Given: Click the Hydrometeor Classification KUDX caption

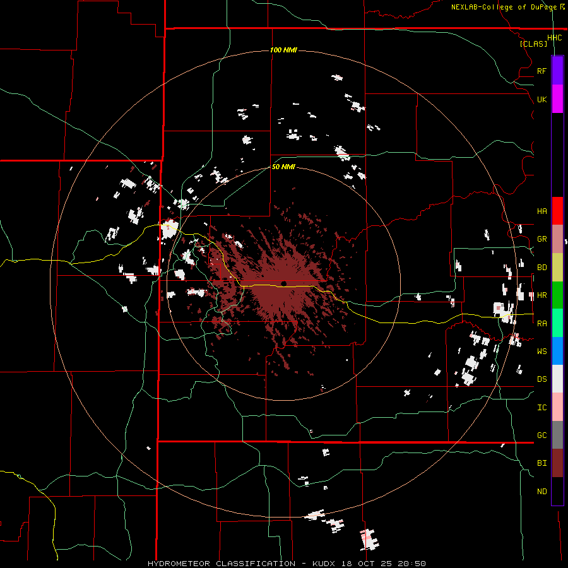Looking at the screenshot, I should point(287,564).
